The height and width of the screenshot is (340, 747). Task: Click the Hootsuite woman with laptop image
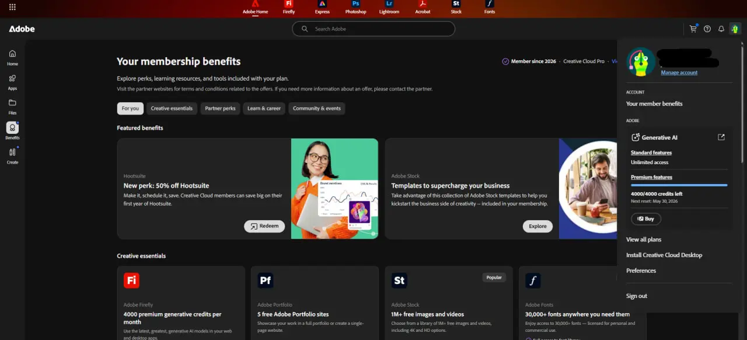[334, 189]
